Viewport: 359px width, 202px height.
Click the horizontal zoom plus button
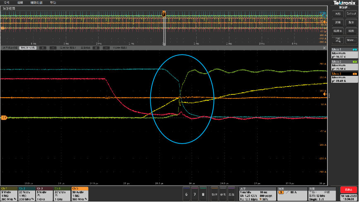[43, 48]
